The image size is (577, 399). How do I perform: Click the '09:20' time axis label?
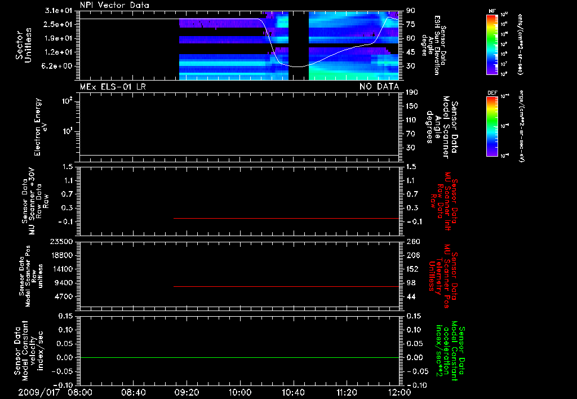point(187,392)
